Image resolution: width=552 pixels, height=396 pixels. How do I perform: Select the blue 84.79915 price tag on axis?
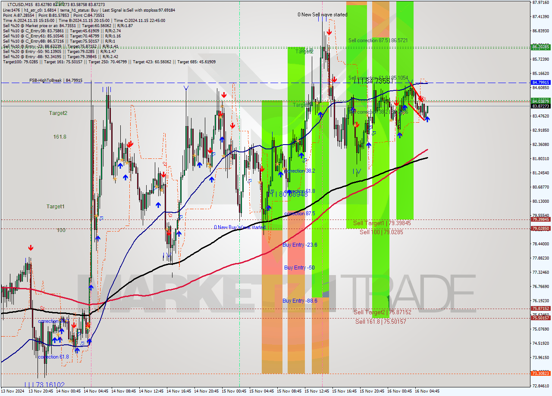pos(540,82)
